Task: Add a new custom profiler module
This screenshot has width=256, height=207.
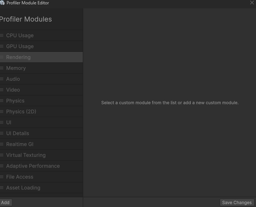Action: 5,203
